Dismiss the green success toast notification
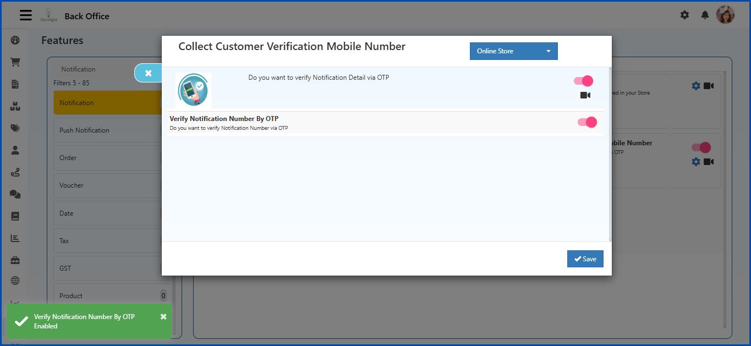The height and width of the screenshot is (346, 751). (x=163, y=316)
